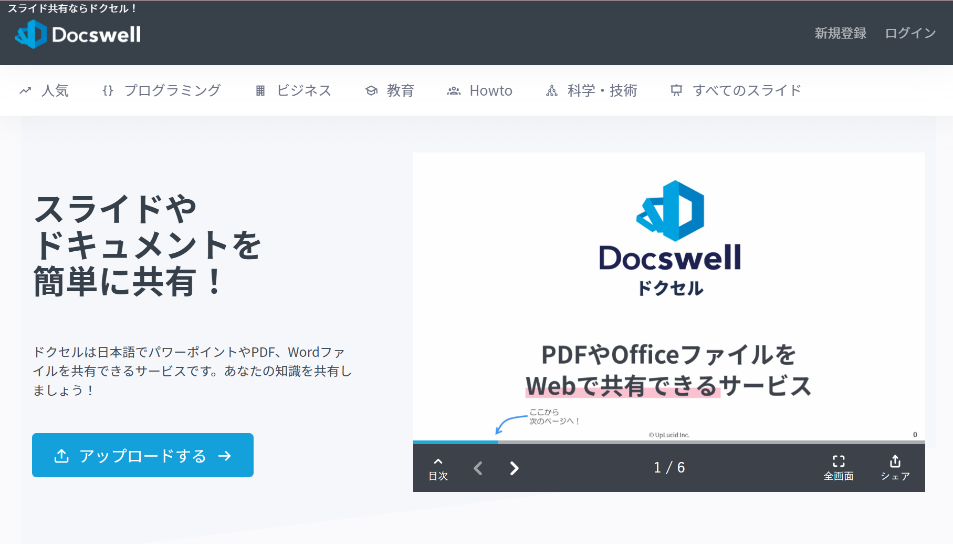Click the 1 / 6 page counter
Screen dimensions: 953x544
point(669,467)
